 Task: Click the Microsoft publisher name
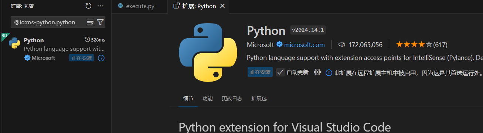click(261, 45)
